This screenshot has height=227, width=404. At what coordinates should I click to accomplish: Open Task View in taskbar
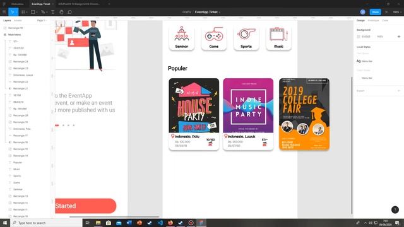87,223
